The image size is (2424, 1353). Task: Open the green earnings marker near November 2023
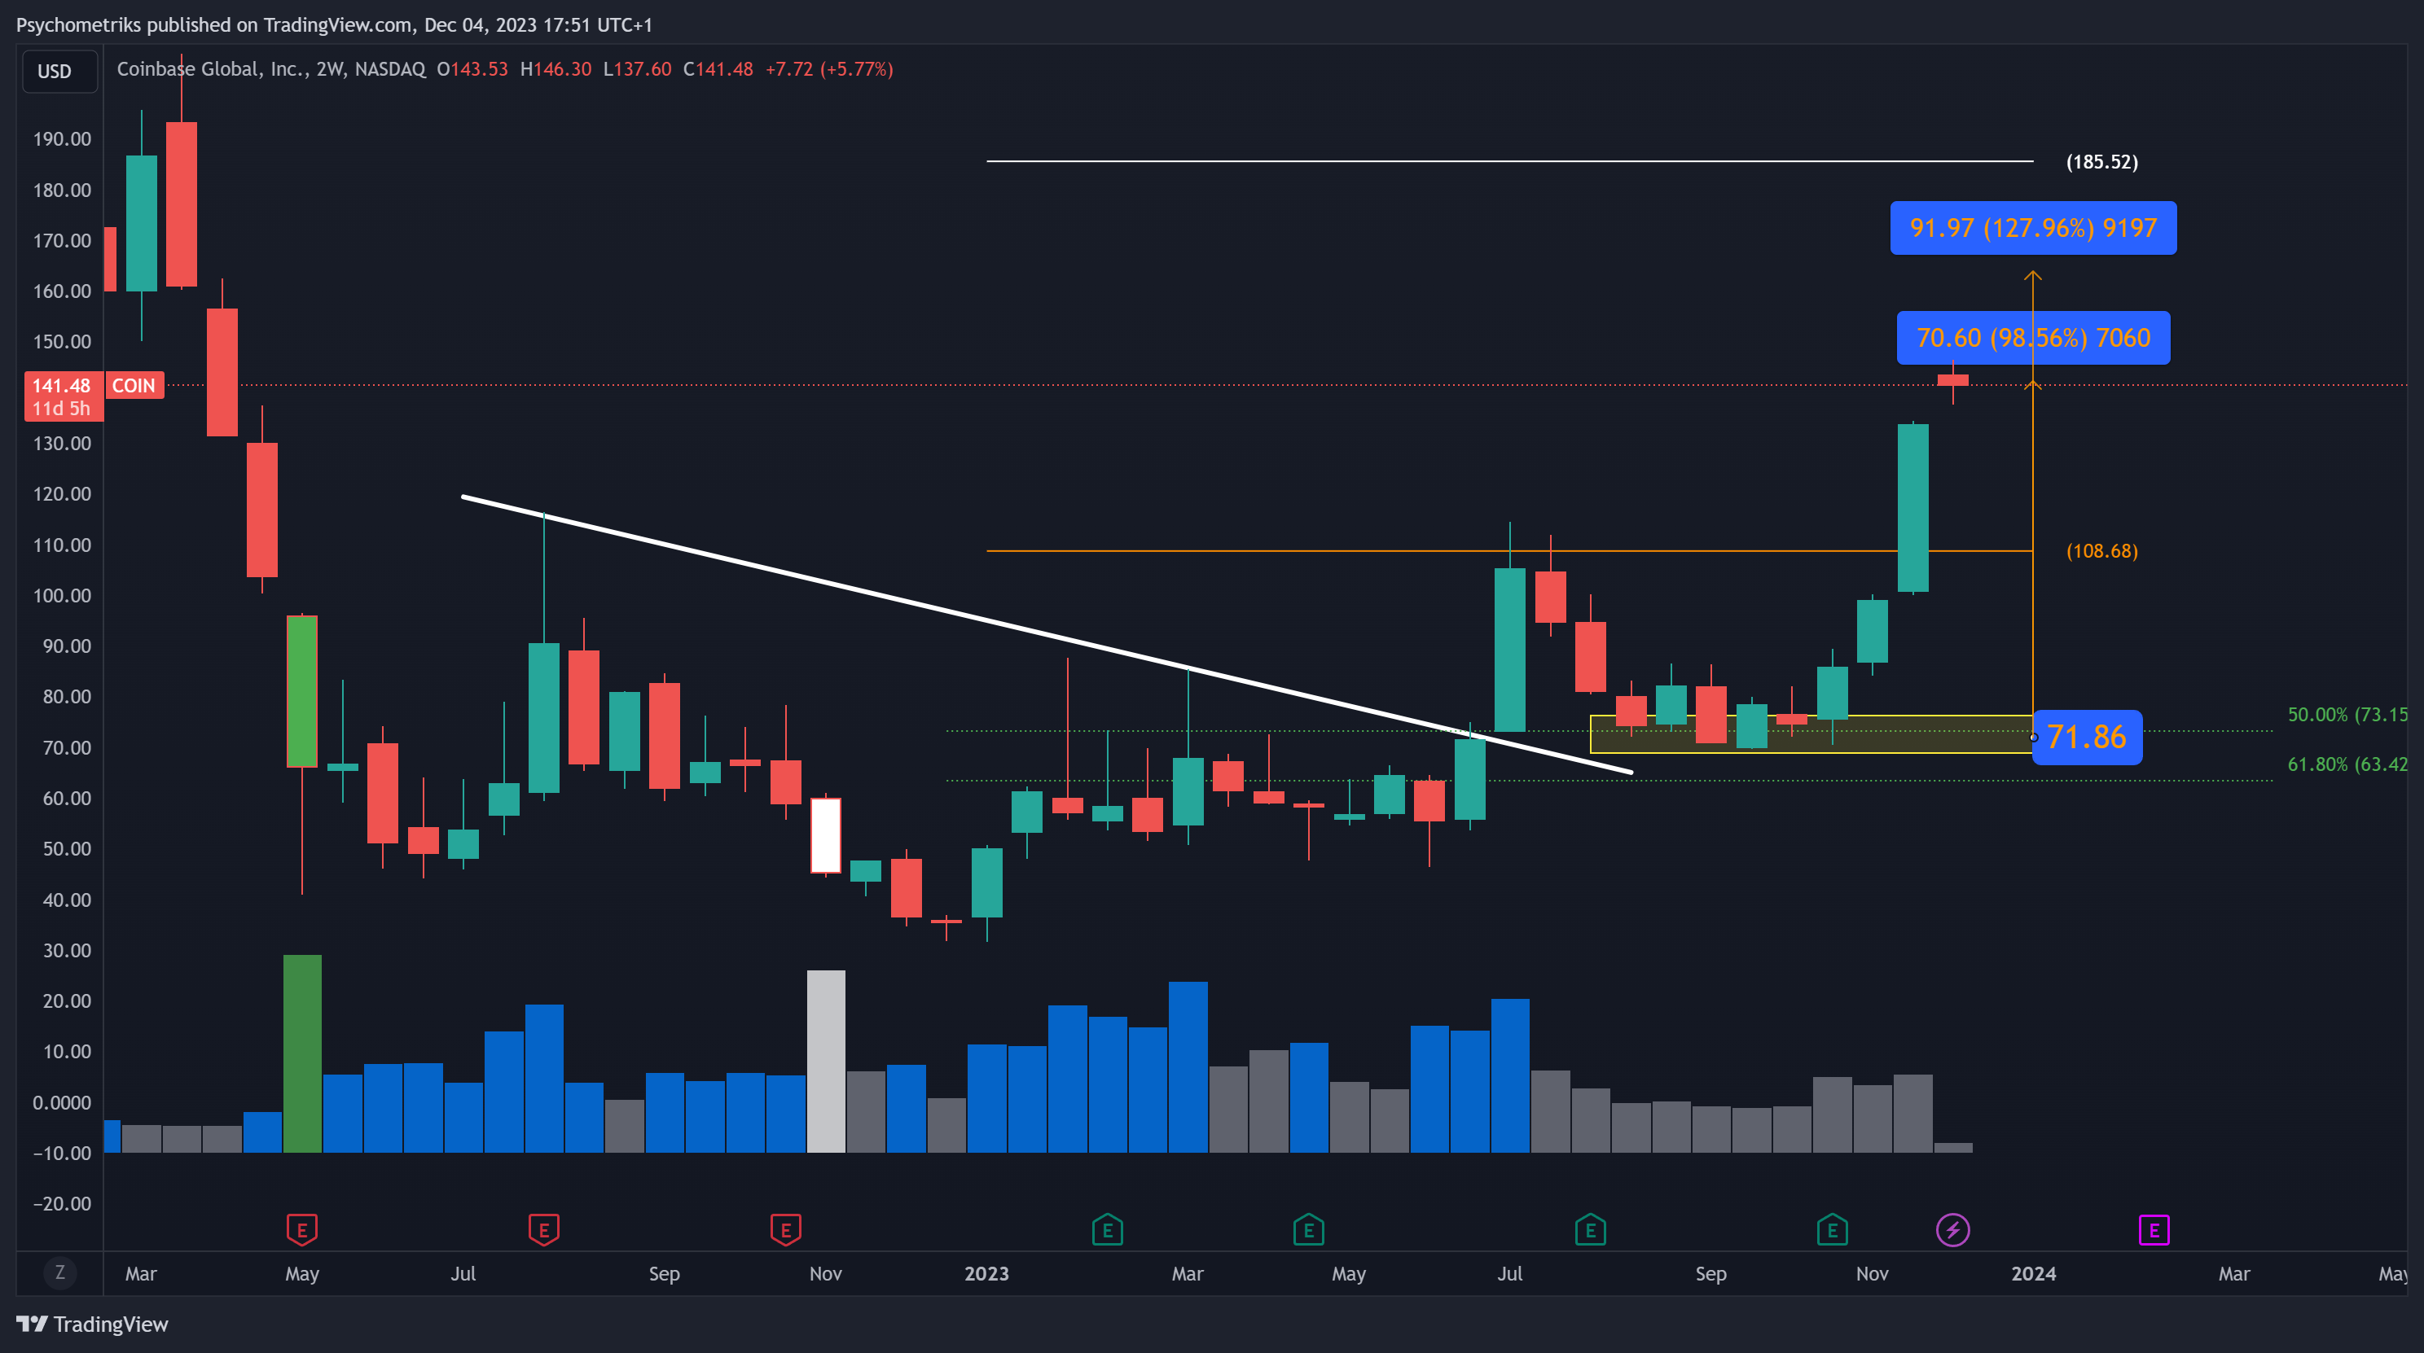pyautogui.click(x=1832, y=1230)
